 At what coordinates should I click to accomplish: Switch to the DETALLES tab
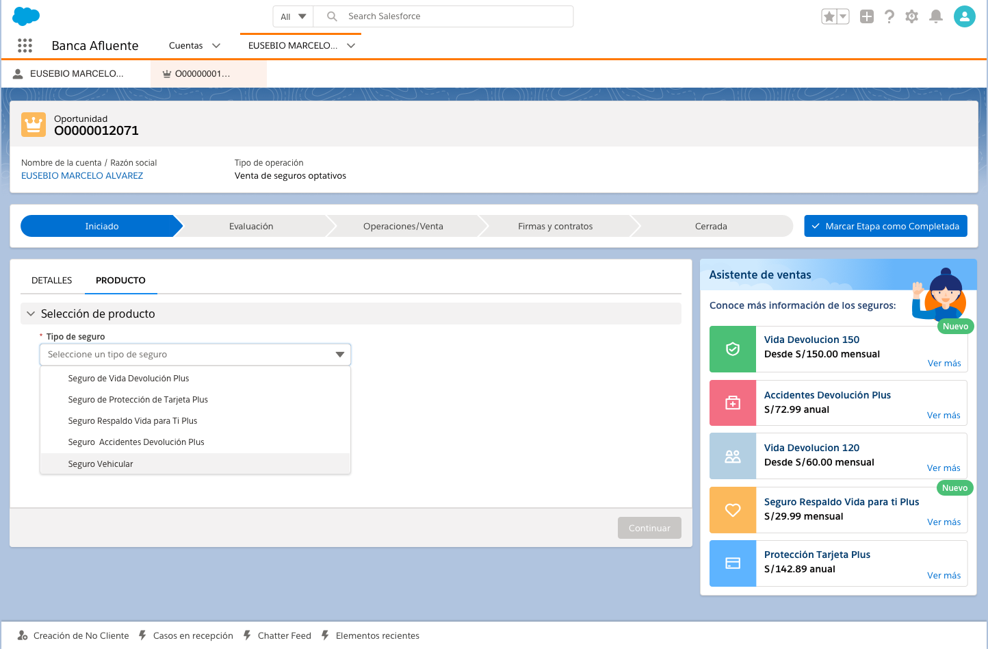51,281
